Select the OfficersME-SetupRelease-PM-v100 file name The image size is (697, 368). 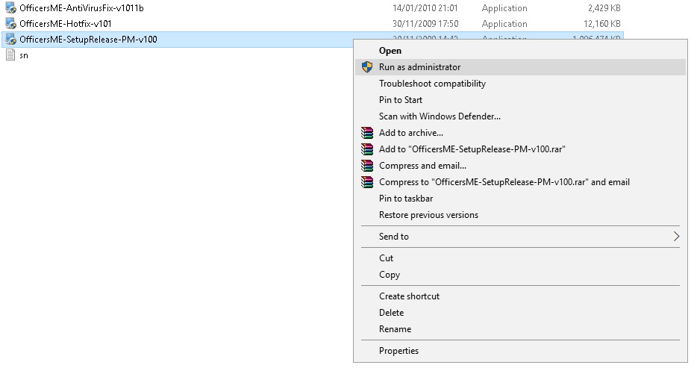[x=88, y=40]
